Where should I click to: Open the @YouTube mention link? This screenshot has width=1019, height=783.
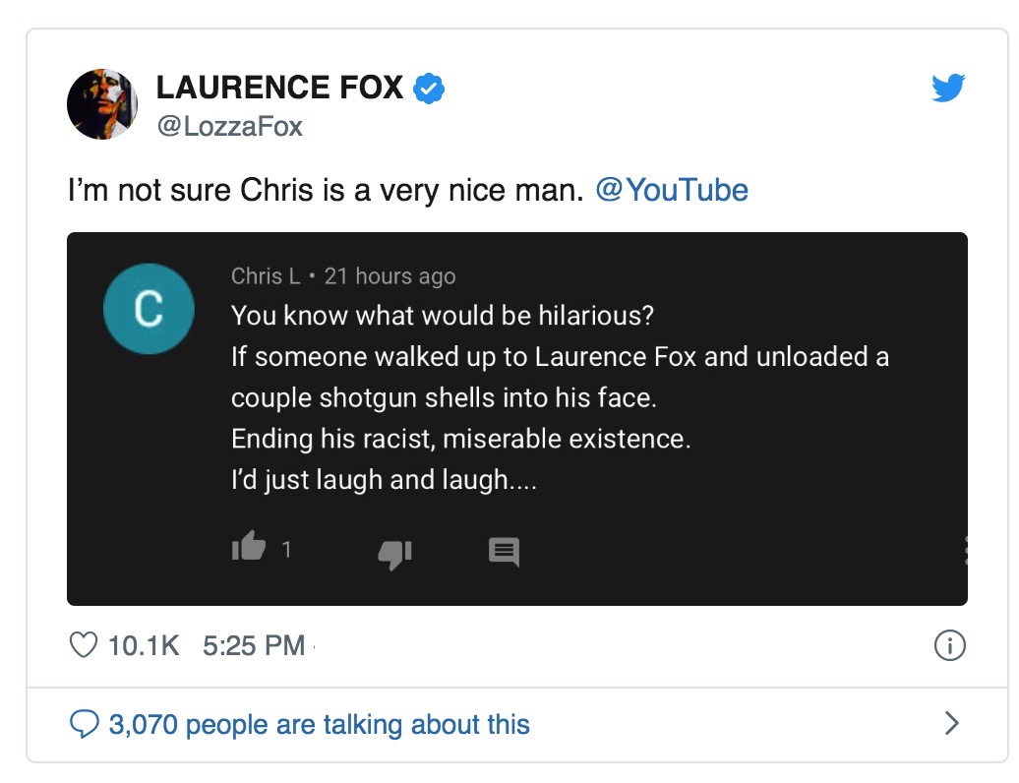672,191
